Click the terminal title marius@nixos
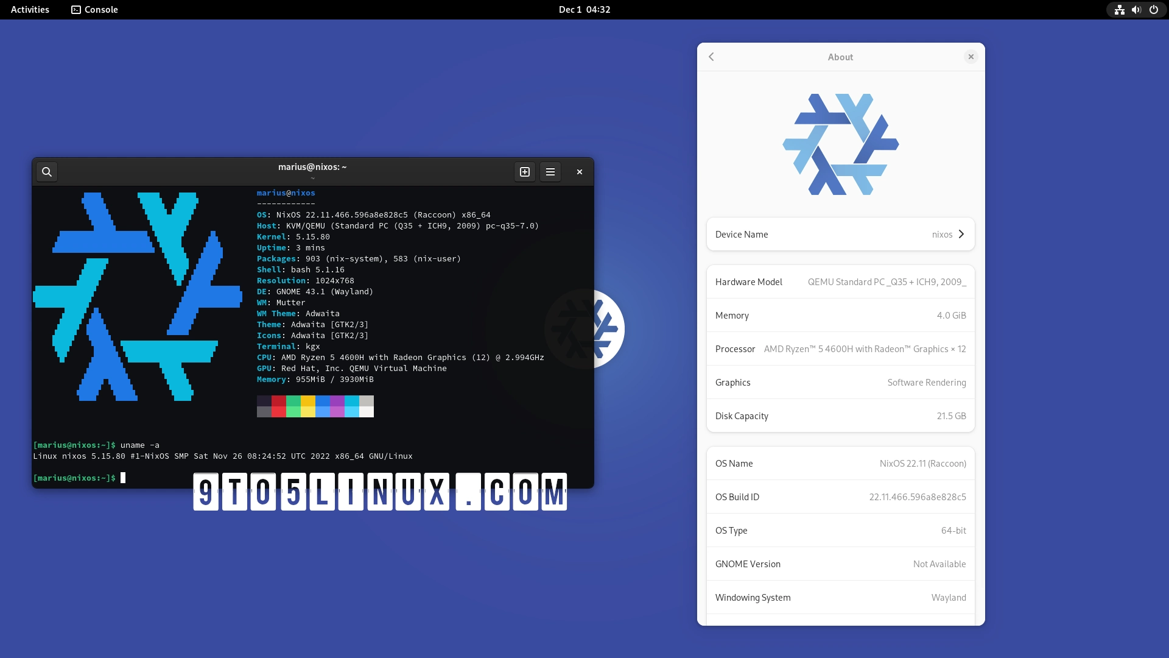The image size is (1169, 658). pos(312,167)
